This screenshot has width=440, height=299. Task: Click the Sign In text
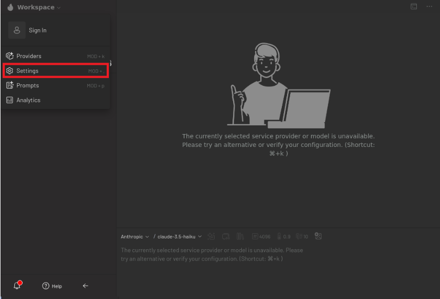[37, 30]
